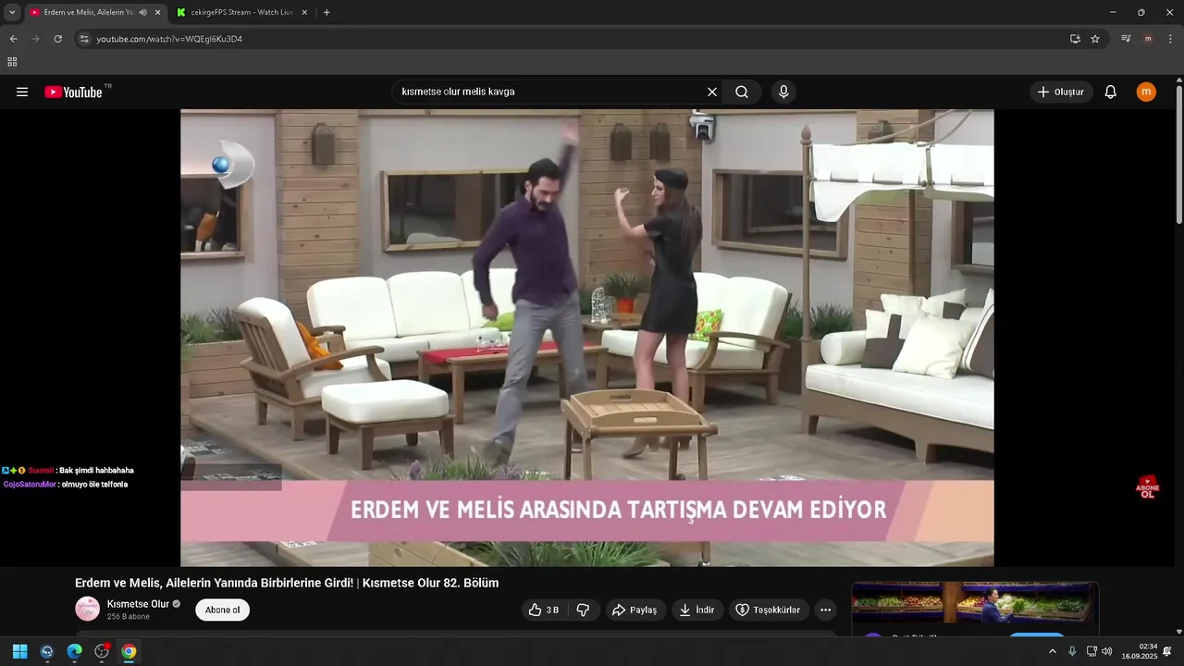This screenshot has height=666, width=1184.
Task: Open the YouTube hamburger guide menu
Action: pos(22,92)
